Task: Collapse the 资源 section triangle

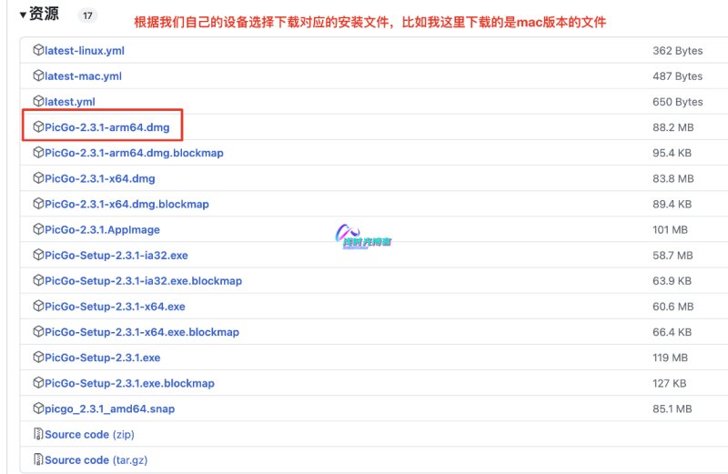Action: pyautogui.click(x=23, y=15)
